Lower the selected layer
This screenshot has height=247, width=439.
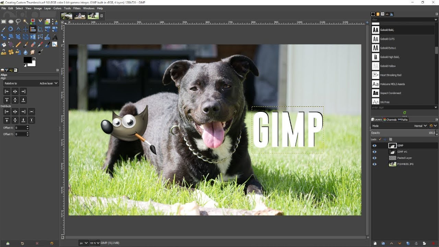click(x=400, y=243)
